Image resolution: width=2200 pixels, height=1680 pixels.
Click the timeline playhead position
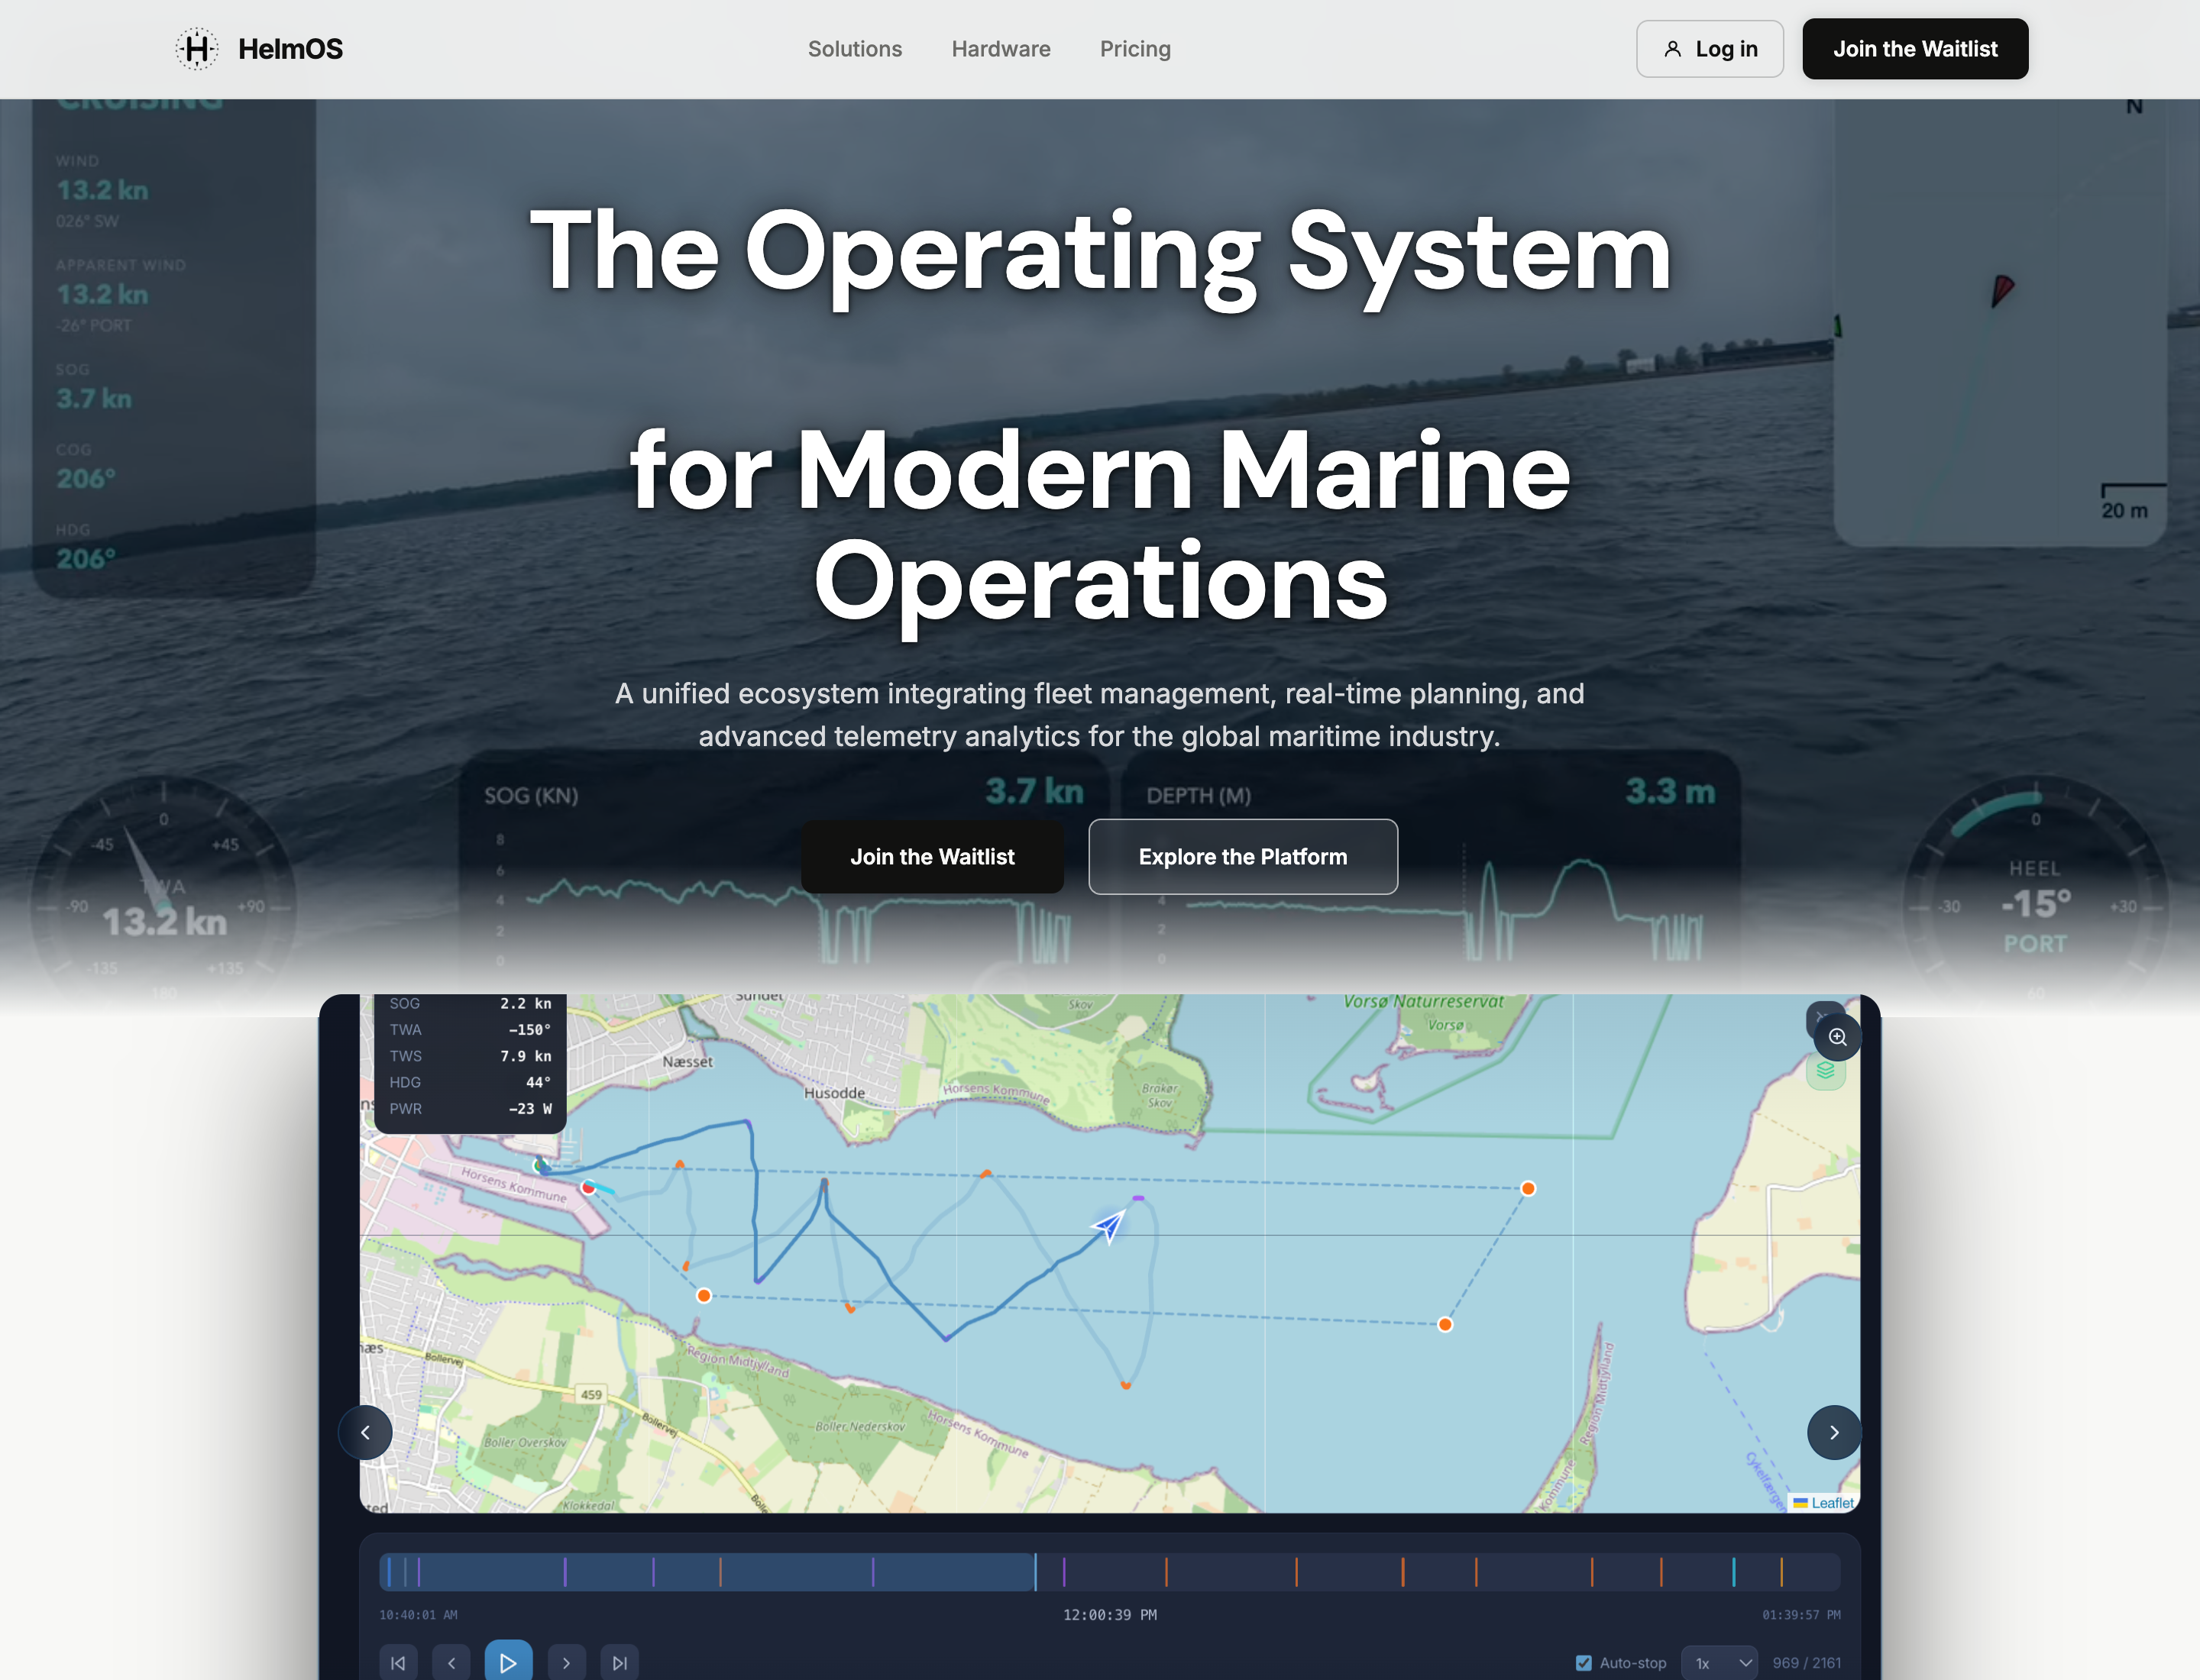[1036, 1572]
